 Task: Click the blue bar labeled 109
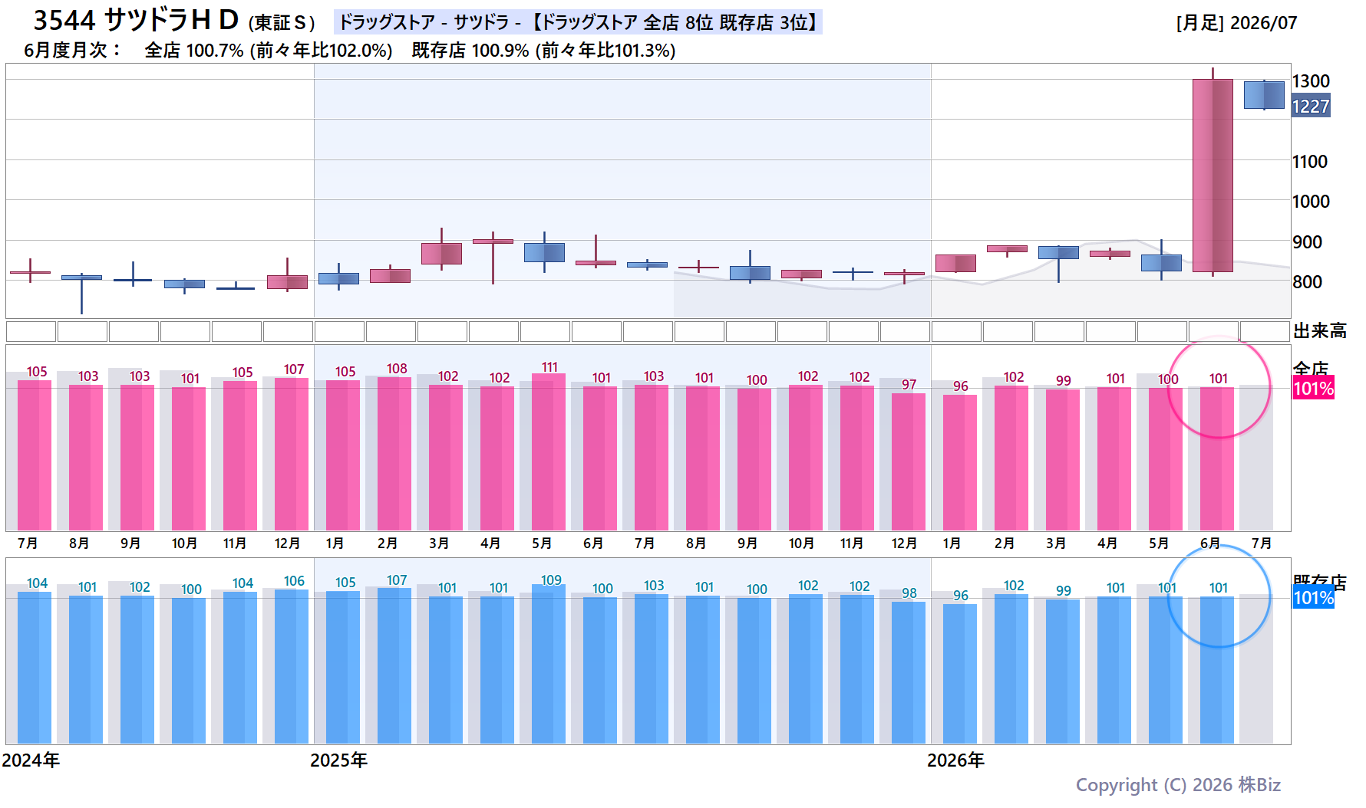pos(549,664)
